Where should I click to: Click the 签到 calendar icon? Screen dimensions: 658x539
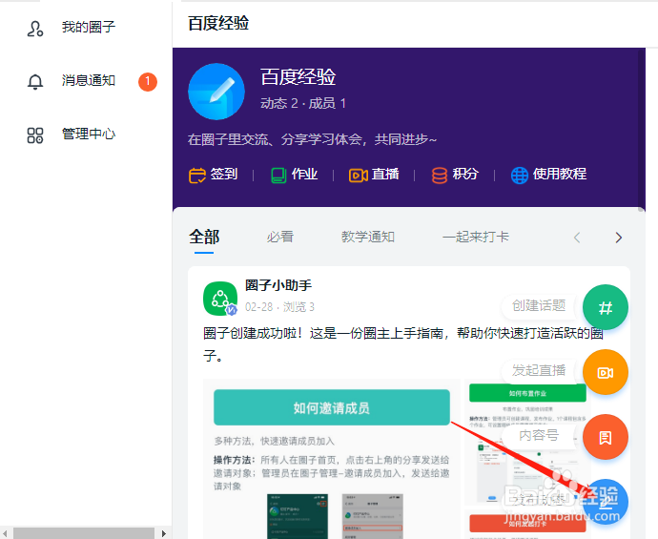(197, 175)
